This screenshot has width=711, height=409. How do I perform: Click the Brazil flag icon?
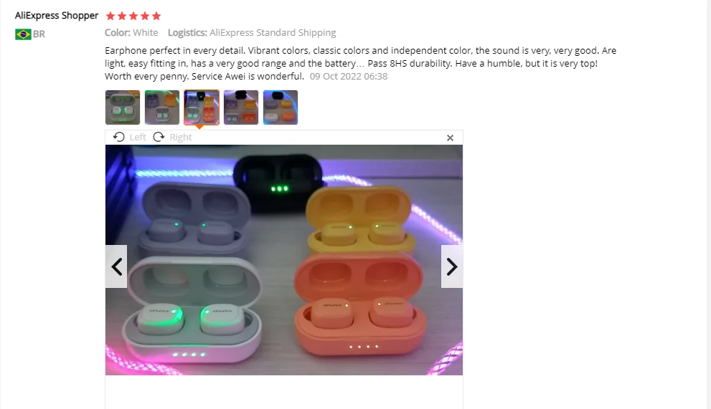23,34
